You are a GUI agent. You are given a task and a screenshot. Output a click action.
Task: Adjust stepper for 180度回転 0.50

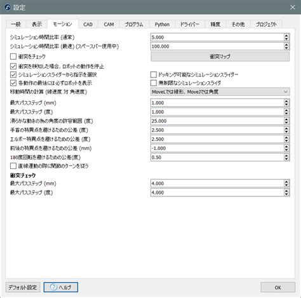point(286,158)
